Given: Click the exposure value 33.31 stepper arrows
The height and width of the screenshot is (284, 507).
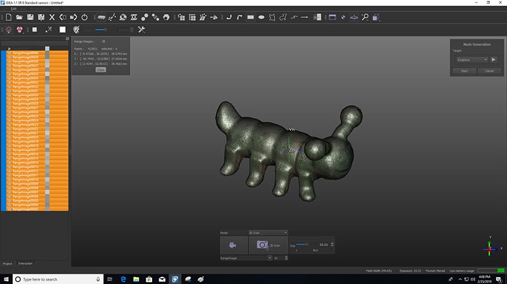Looking at the screenshot, I should [x=332, y=245].
